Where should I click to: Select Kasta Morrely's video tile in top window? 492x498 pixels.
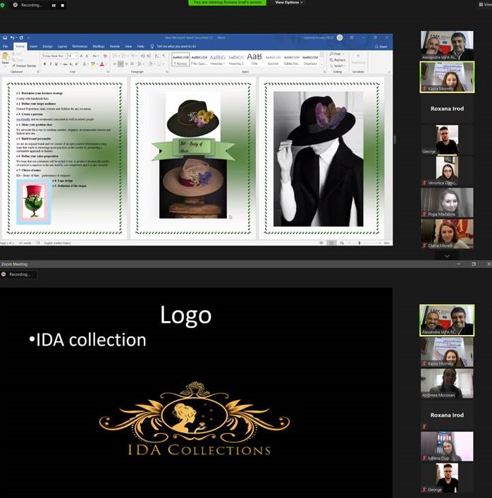447,77
